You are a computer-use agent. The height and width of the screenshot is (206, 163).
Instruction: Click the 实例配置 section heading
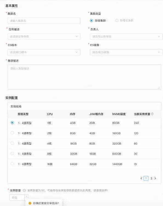(x=12, y=98)
